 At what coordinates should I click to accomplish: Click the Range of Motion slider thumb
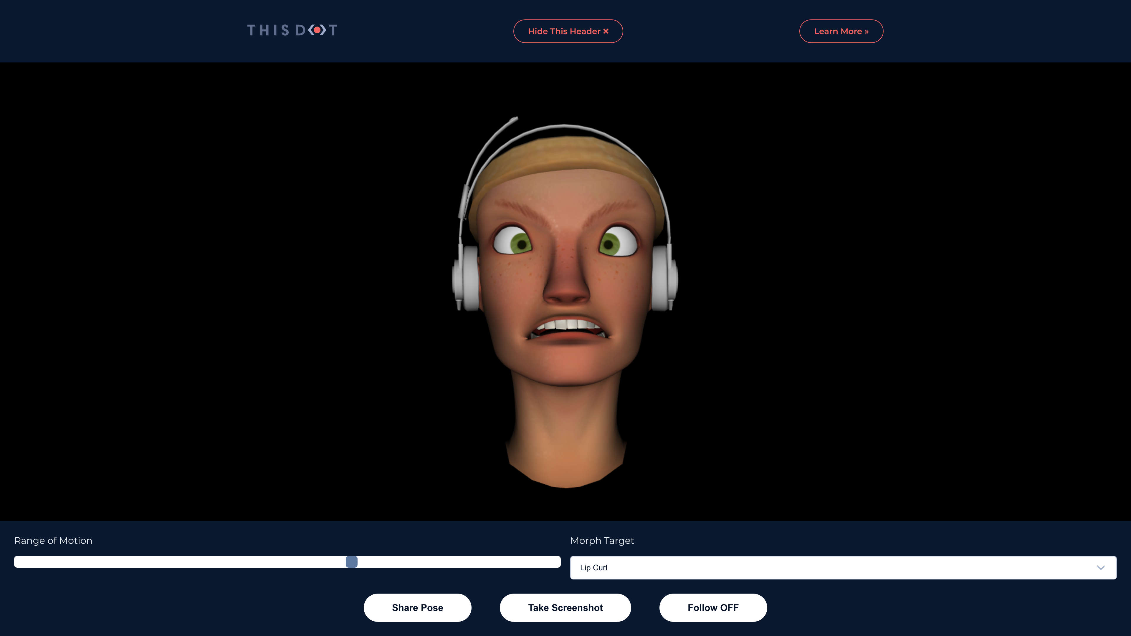(x=352, y=562)
